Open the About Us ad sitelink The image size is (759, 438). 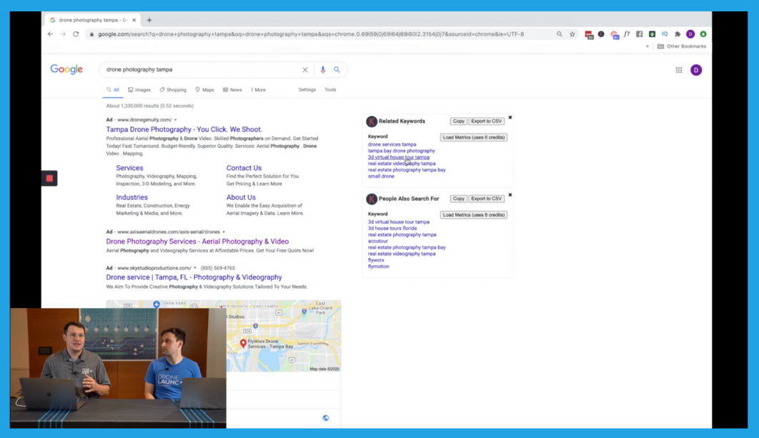tap(241, 197)
